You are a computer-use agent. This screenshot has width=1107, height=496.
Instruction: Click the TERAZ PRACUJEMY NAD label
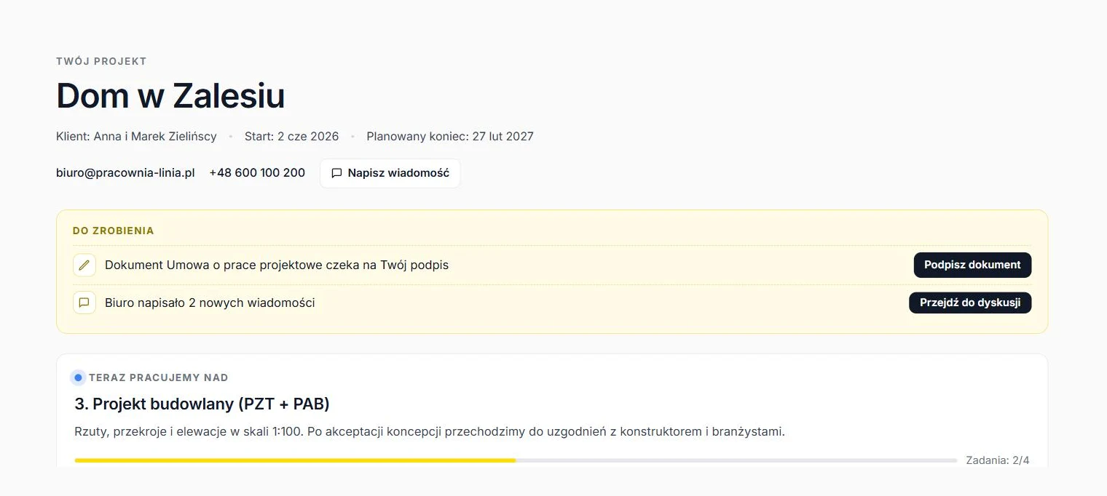158,377
